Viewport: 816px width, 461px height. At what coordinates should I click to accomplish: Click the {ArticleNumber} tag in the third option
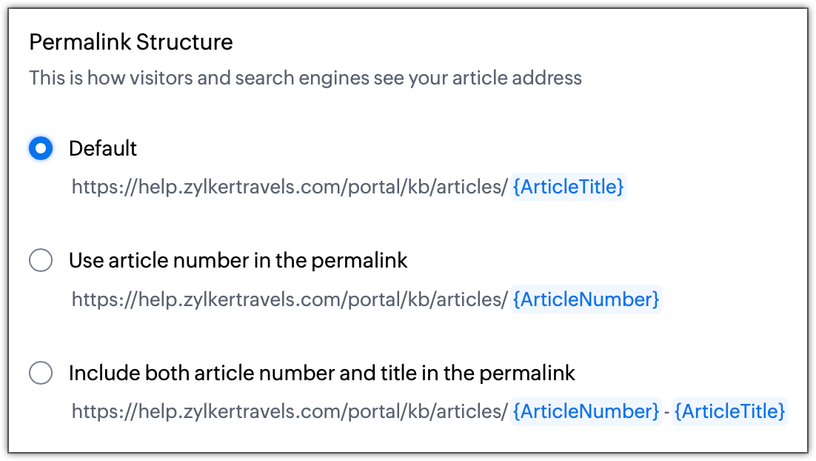click(x=586, y=411)
